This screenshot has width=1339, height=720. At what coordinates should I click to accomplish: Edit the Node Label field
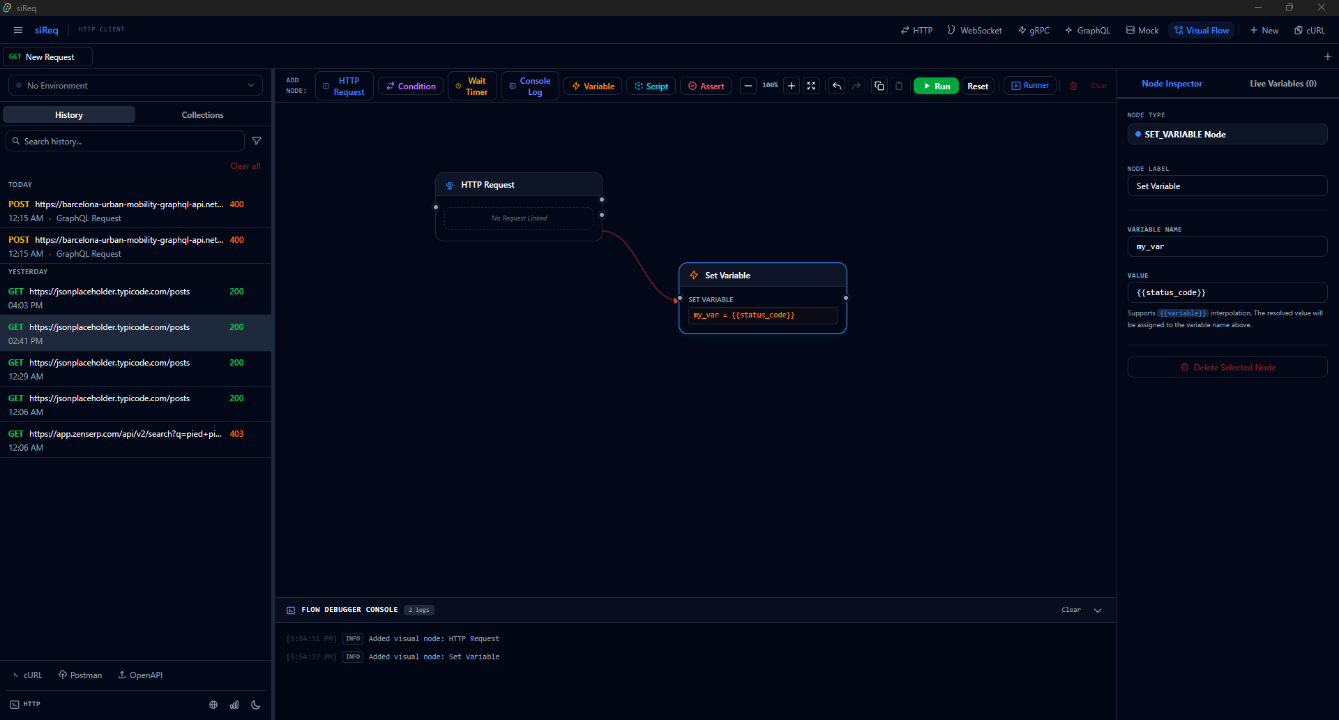pyautogui.click(x=1227, y=186)
